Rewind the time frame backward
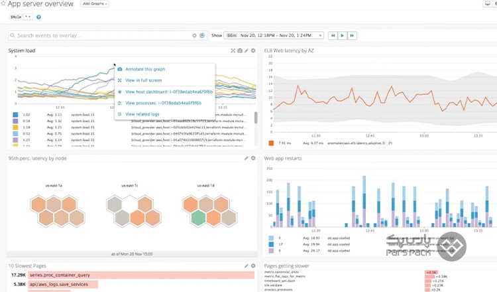Screen dimensions: 497x292 click(333, 36)
